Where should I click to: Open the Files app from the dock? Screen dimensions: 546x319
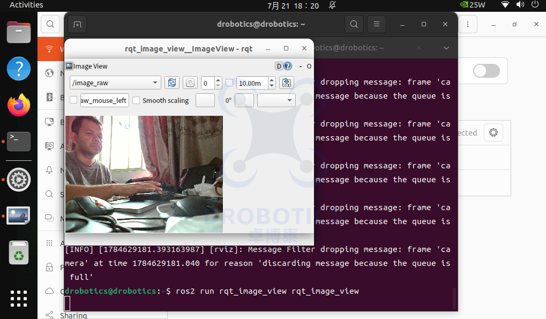click(19, 32)
